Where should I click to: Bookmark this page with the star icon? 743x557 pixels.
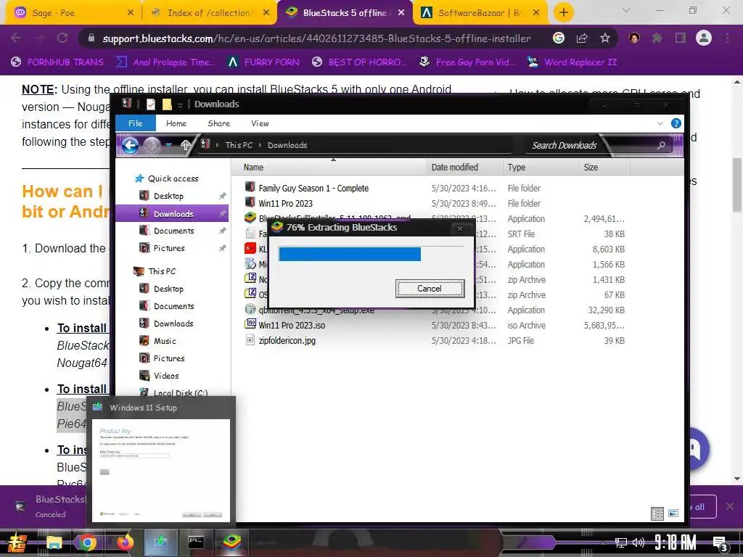click(604, 38)
